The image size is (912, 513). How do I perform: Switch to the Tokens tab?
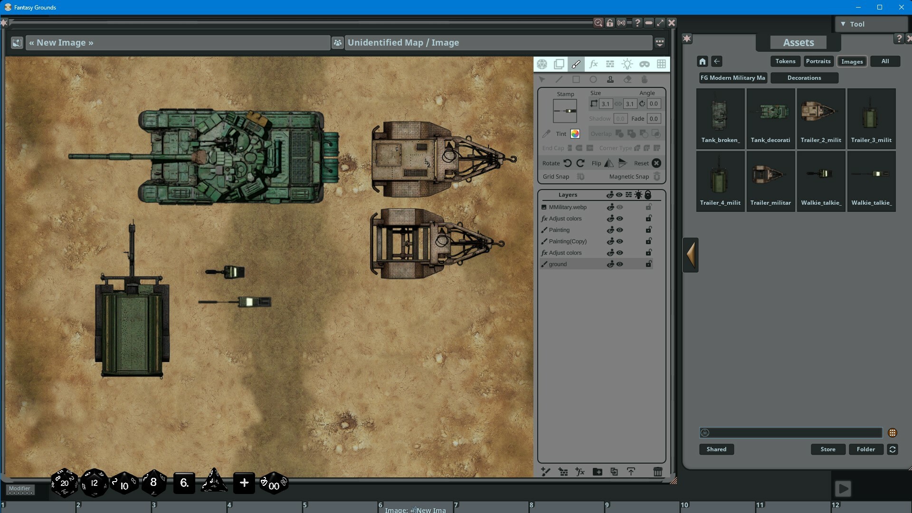[785, 61]
